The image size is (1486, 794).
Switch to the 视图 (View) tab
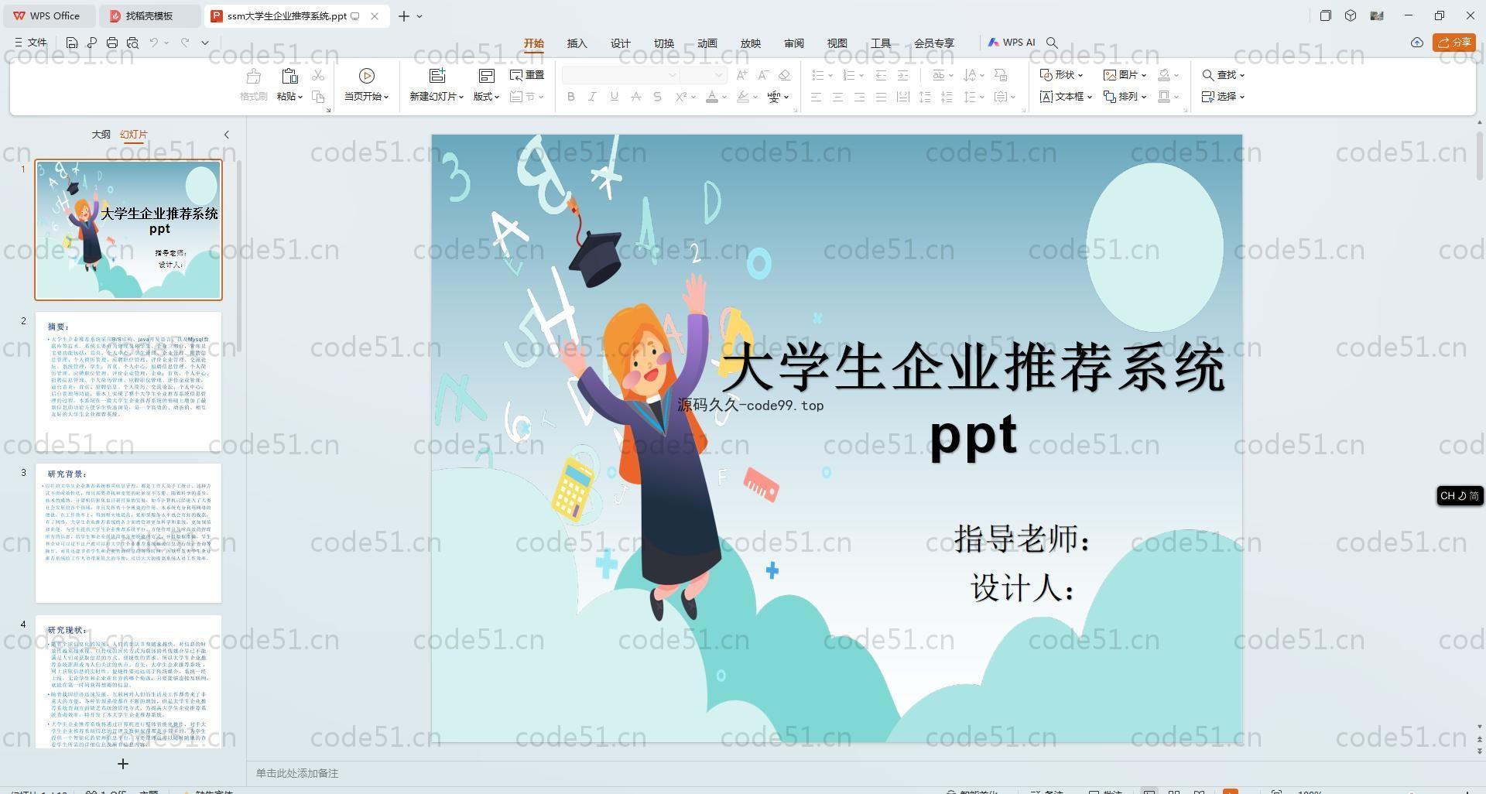(x=837, y=43)
